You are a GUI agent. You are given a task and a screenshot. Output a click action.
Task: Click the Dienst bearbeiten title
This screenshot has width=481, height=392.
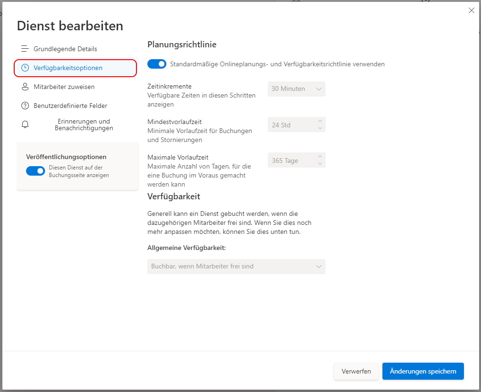pyautogui.click(x=70, y=26)
